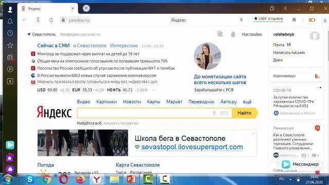Open Заказать продукты link

pyautogui.click(x=120, y=123)
